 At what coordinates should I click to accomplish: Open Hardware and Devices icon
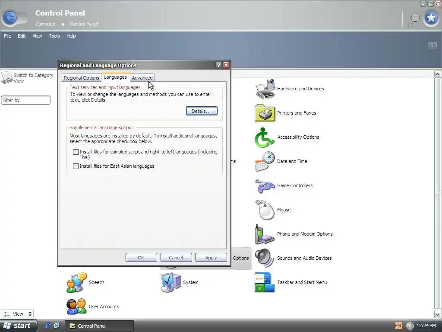(x=265, y=89)
